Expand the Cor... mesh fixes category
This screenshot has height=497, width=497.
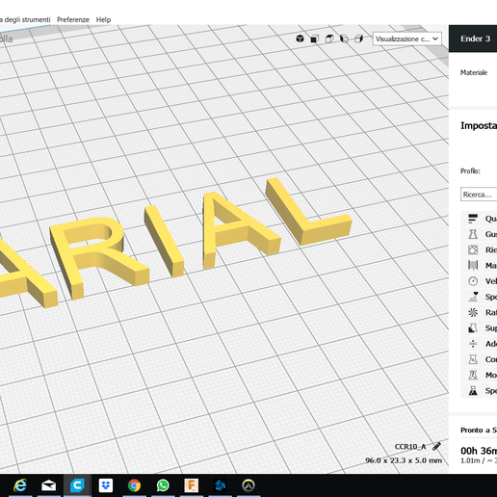480,359
